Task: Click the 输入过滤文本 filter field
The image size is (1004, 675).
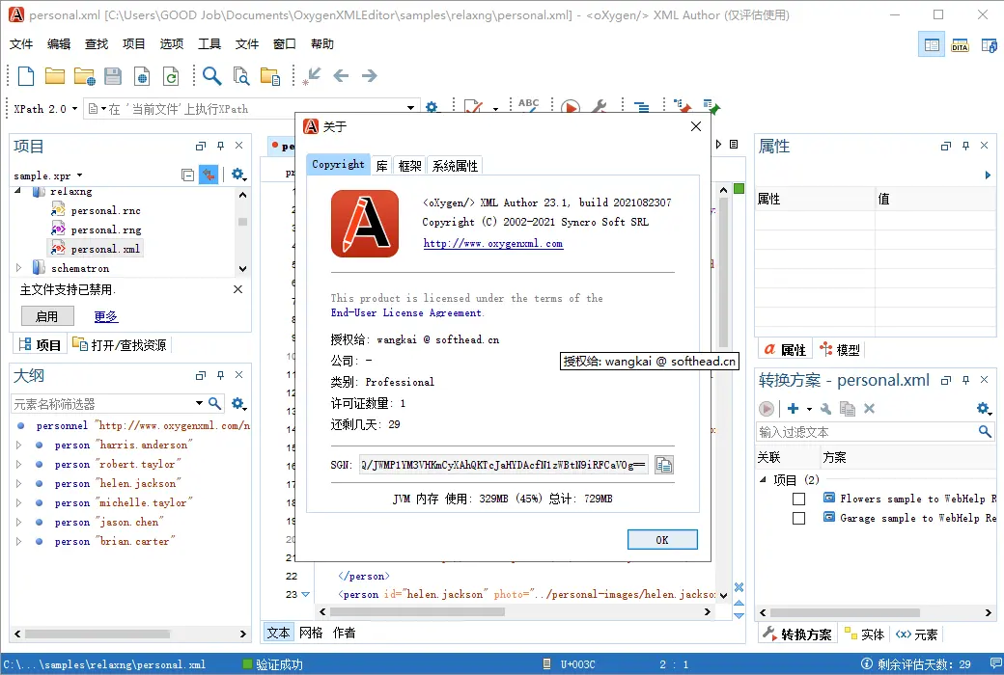Action: pos(868,432)
